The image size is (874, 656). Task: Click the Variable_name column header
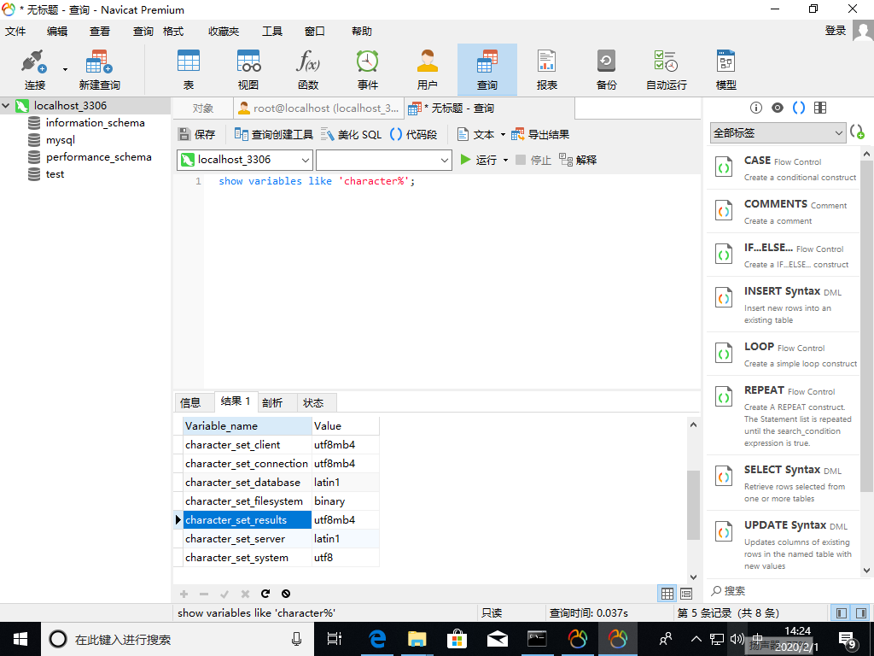(x=248, y=425)
